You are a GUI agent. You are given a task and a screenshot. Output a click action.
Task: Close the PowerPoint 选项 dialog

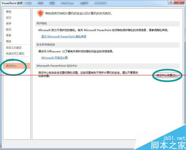click(x=179, y=2)
